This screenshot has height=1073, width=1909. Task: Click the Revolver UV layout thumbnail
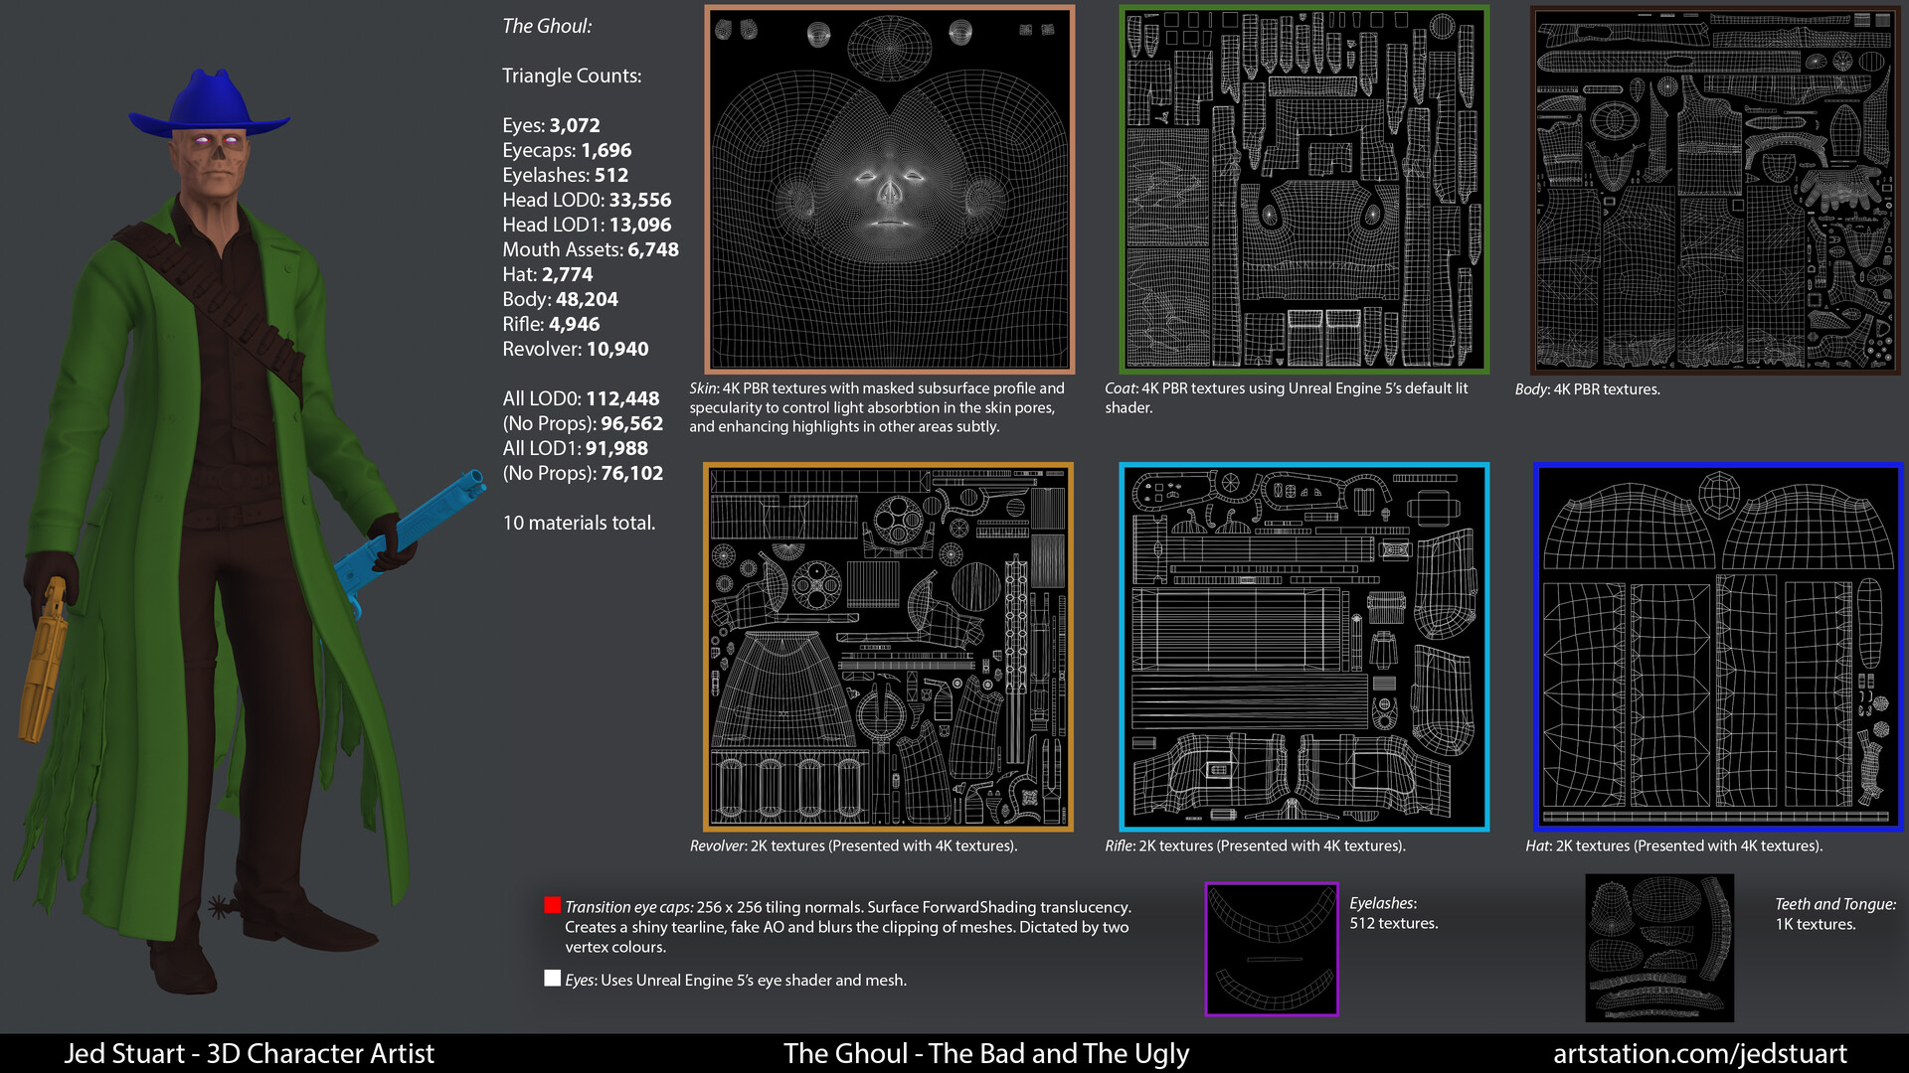(x=888, y=647)
